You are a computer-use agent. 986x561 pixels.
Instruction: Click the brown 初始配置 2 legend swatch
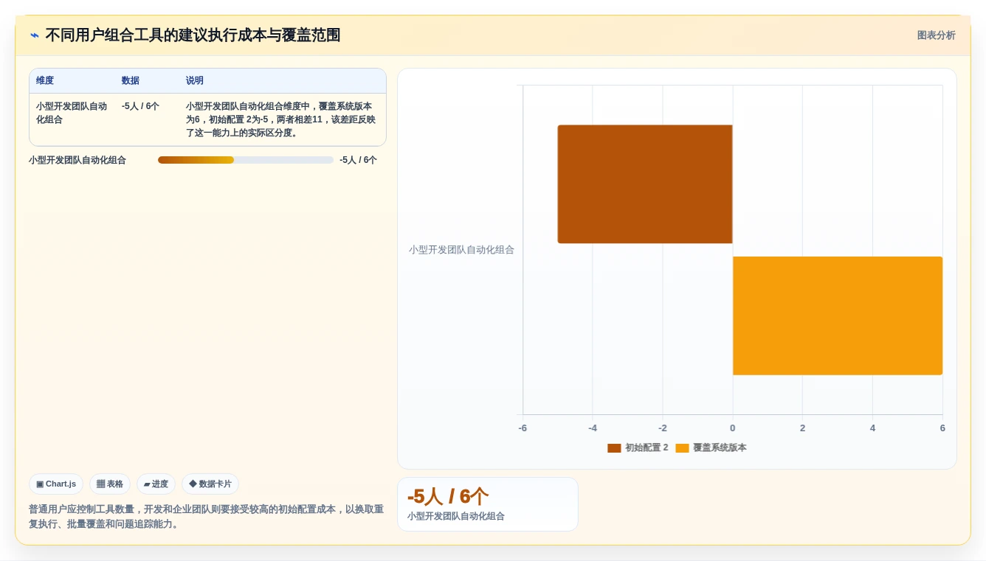[x=614, y=448]
